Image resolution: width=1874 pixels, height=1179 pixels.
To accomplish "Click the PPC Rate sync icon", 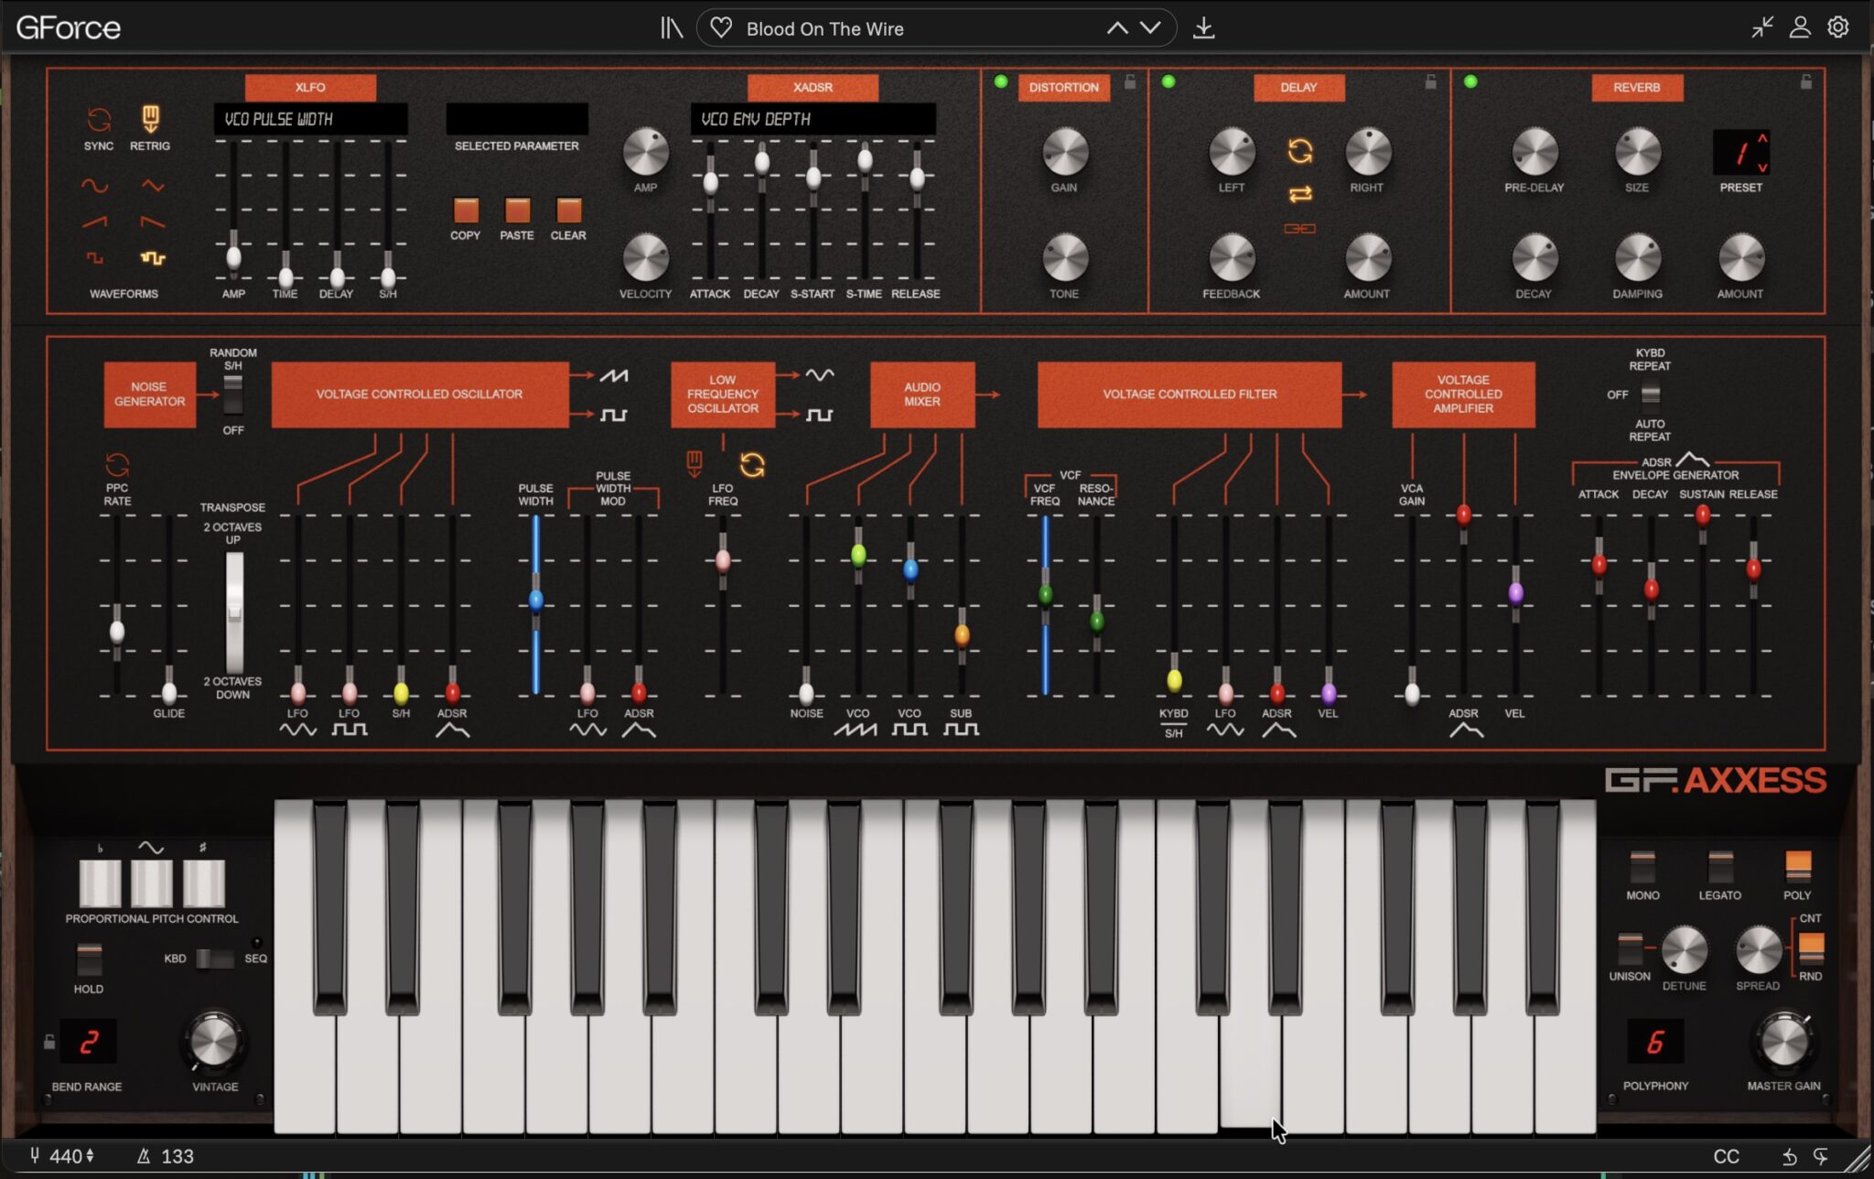I will 117,464.
